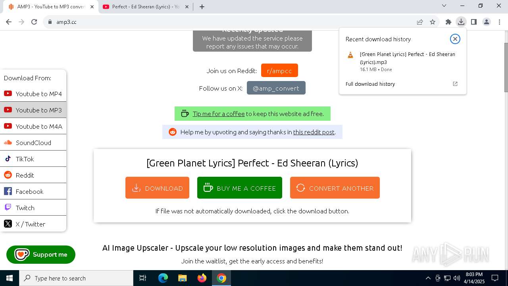Reload the amp3.cc page
The image size is (508, 286).
click(x=34, y=22)
